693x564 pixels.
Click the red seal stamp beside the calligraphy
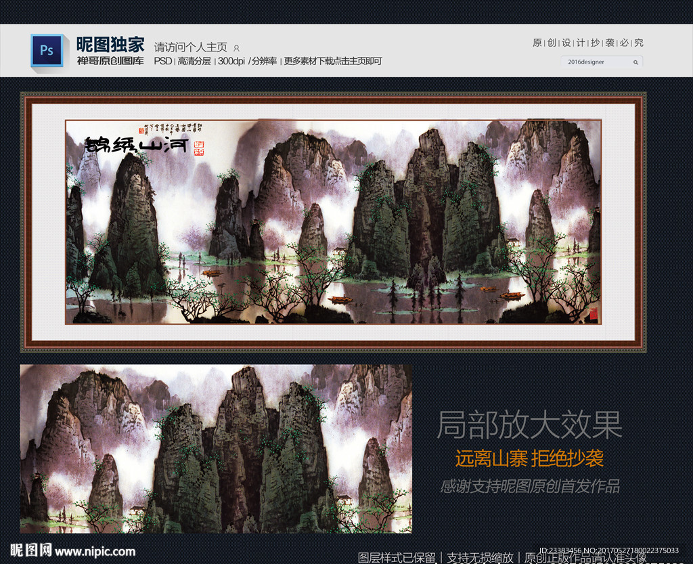199,148
